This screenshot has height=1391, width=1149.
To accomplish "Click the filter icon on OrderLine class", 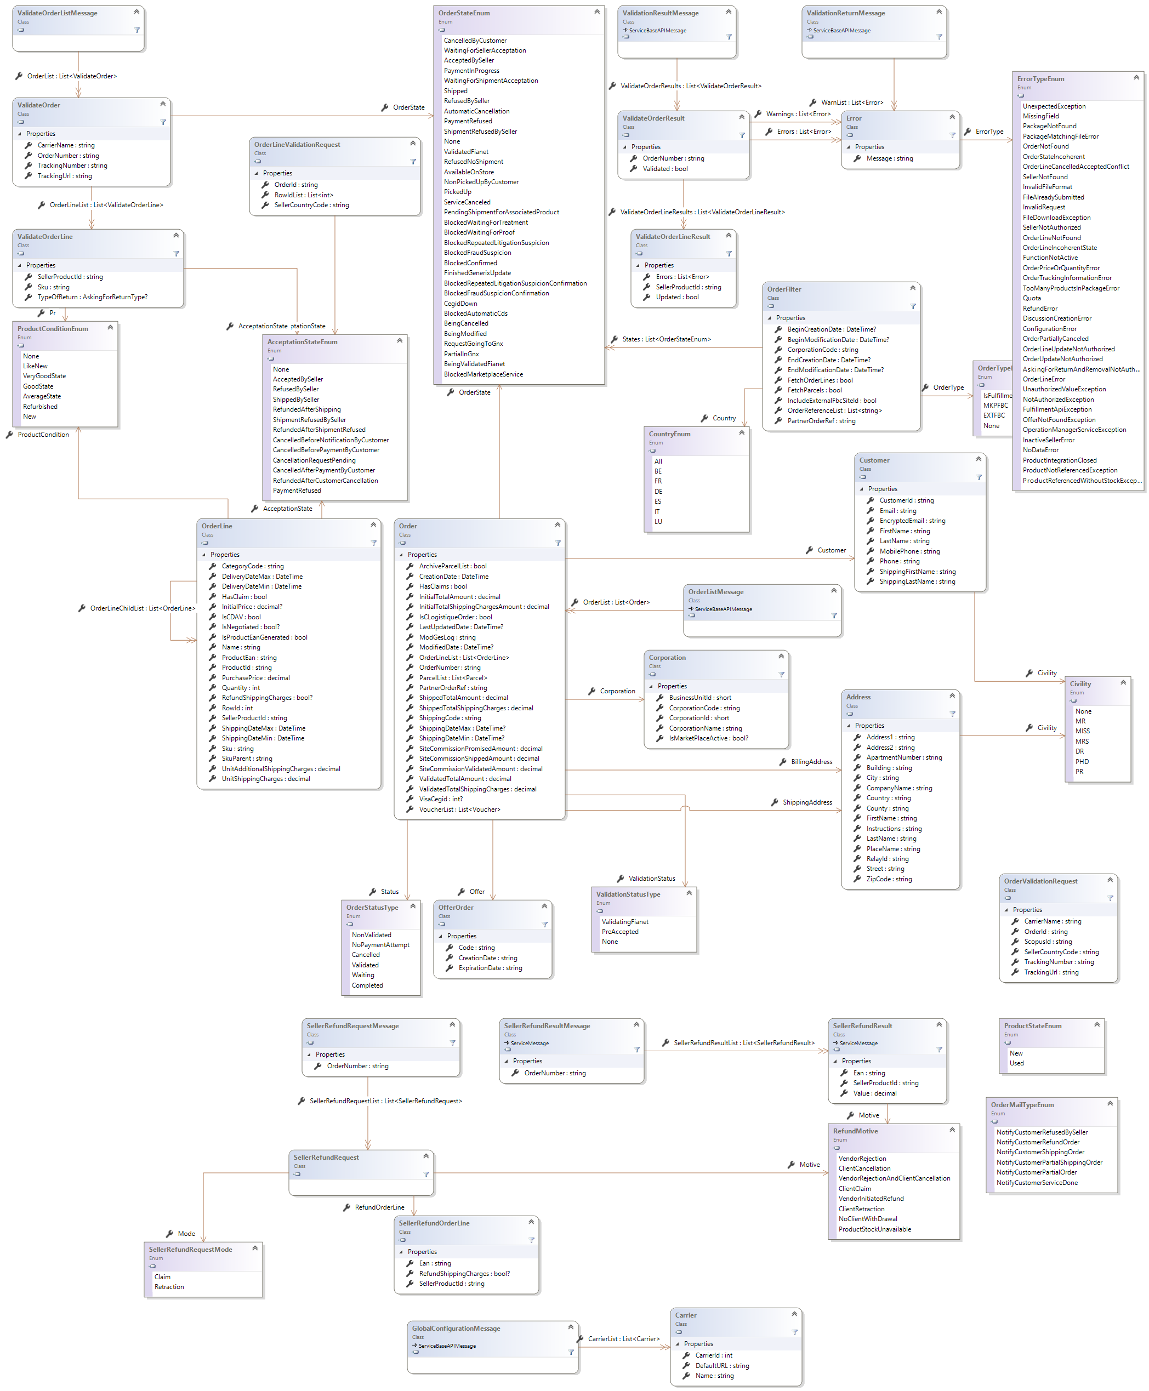I will [x=373, y=543].
